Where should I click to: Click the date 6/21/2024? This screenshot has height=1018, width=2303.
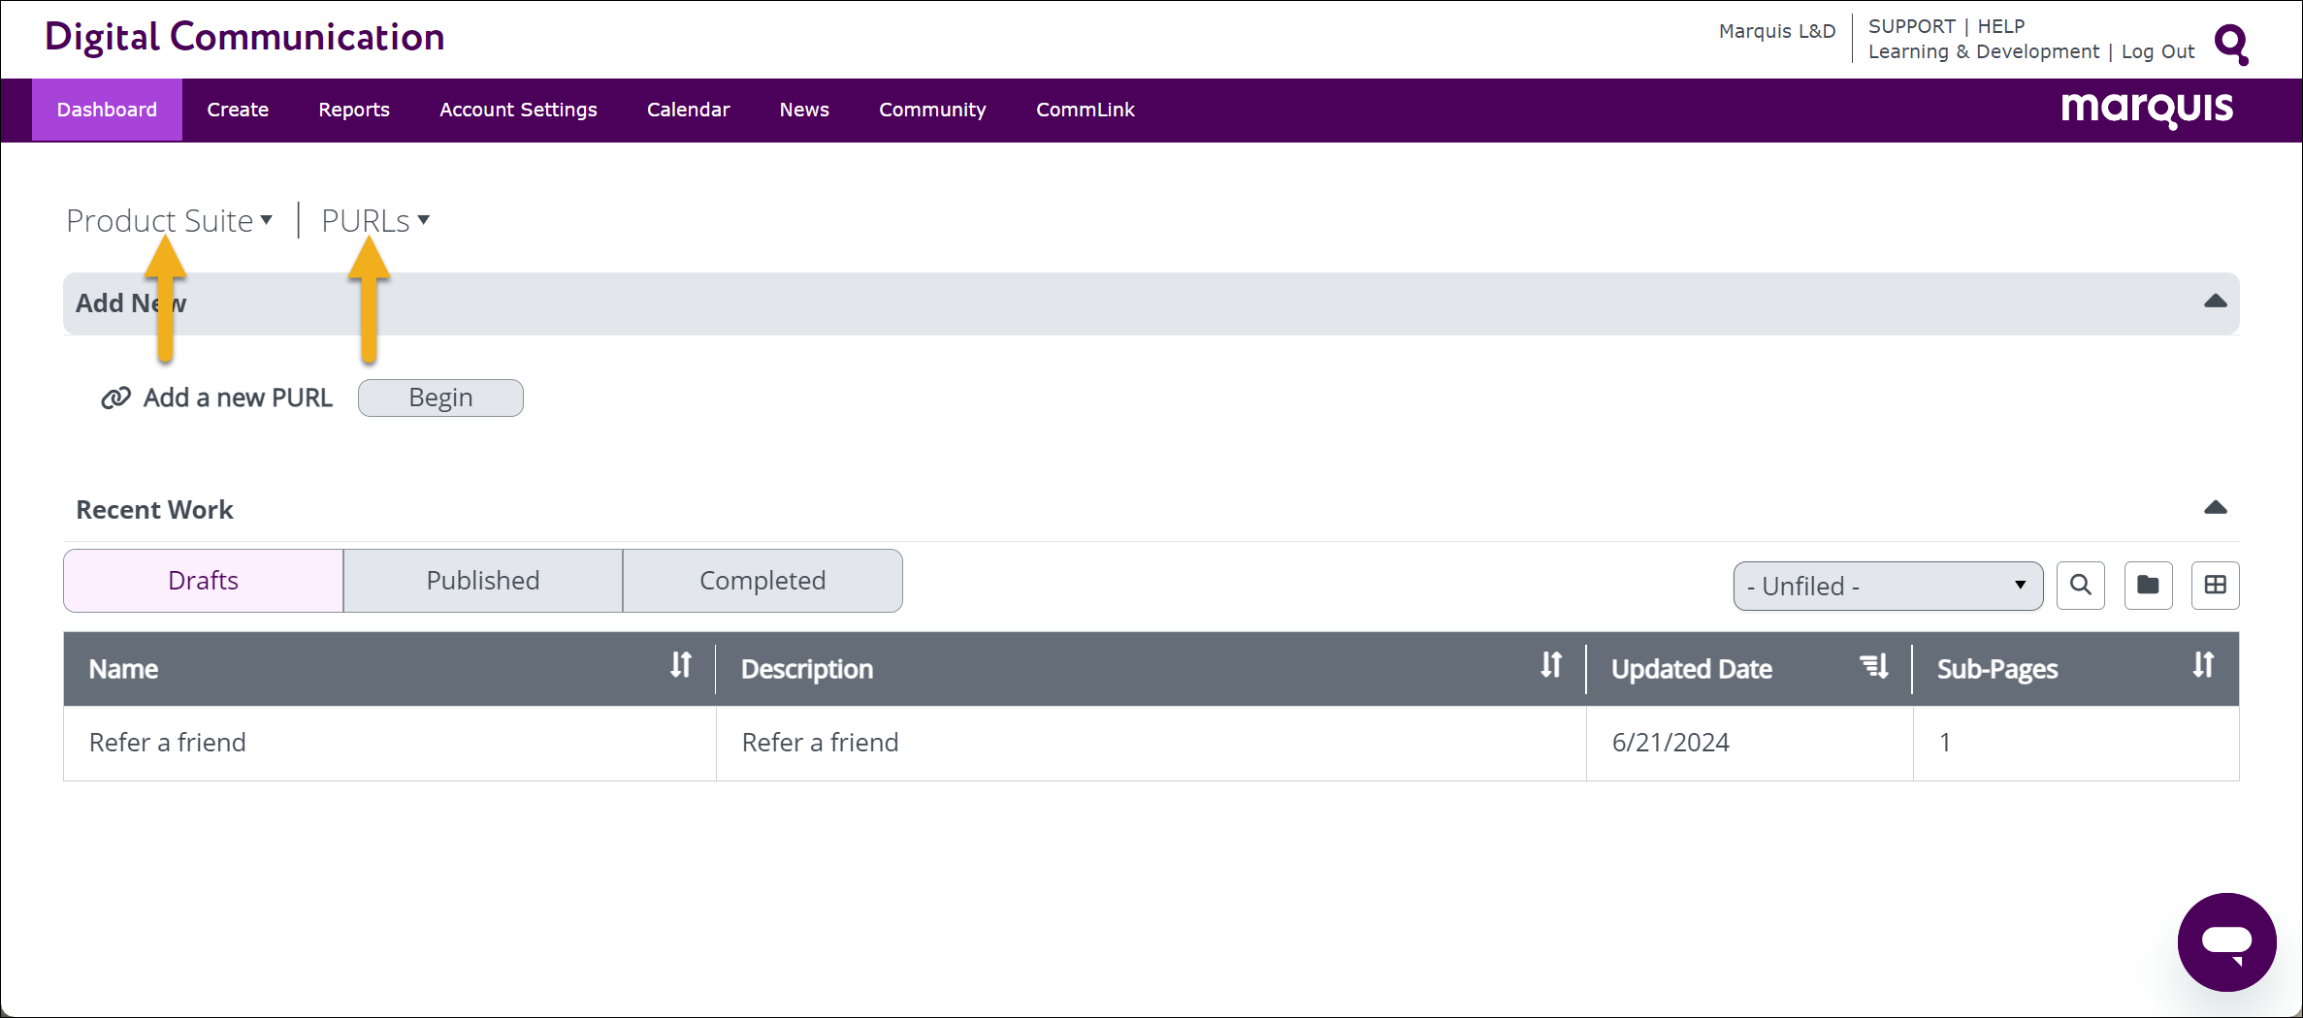[1670, 743]
